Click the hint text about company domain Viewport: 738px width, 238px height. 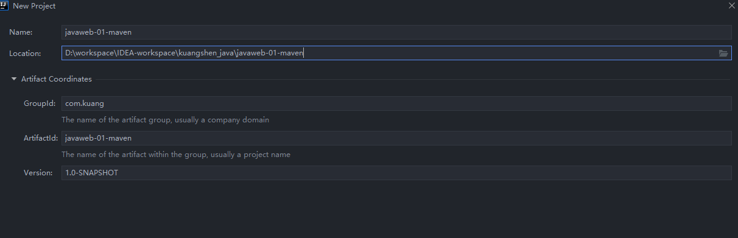coord(165,120)
